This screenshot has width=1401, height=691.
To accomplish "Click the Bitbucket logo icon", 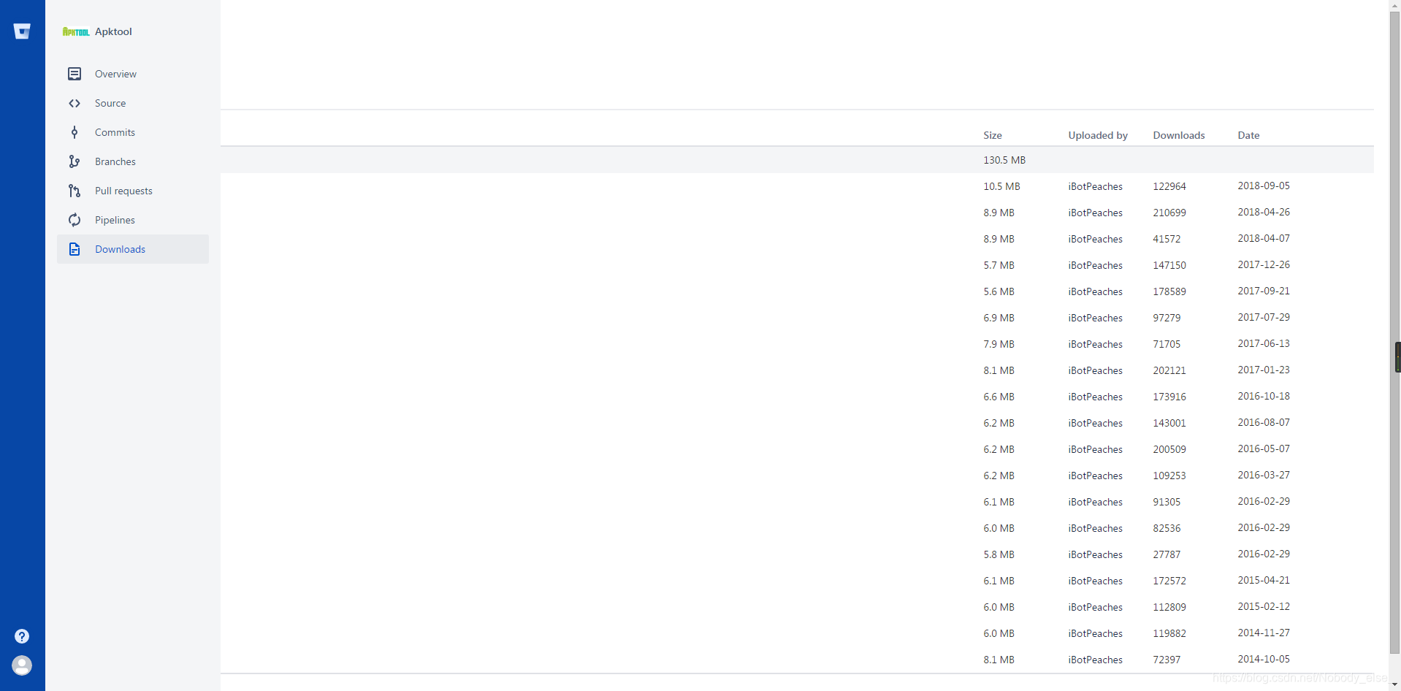I will point(22,31).
